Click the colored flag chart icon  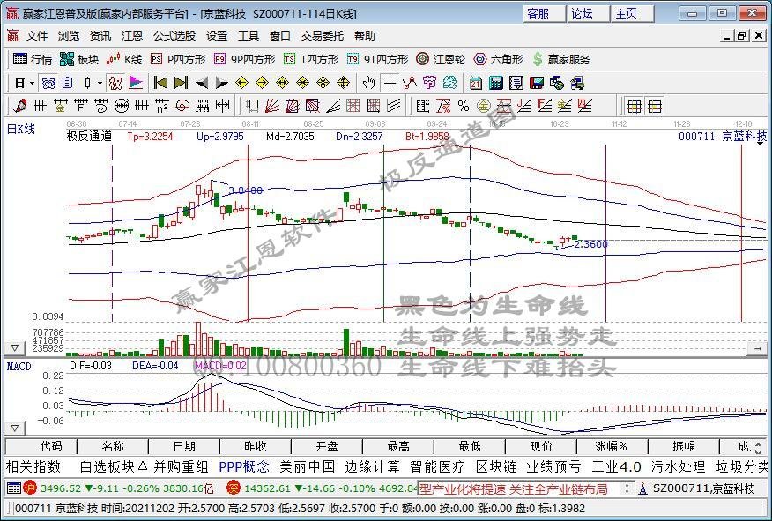136,83
